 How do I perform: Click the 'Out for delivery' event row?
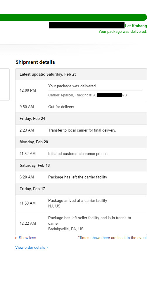pos(81,107)
